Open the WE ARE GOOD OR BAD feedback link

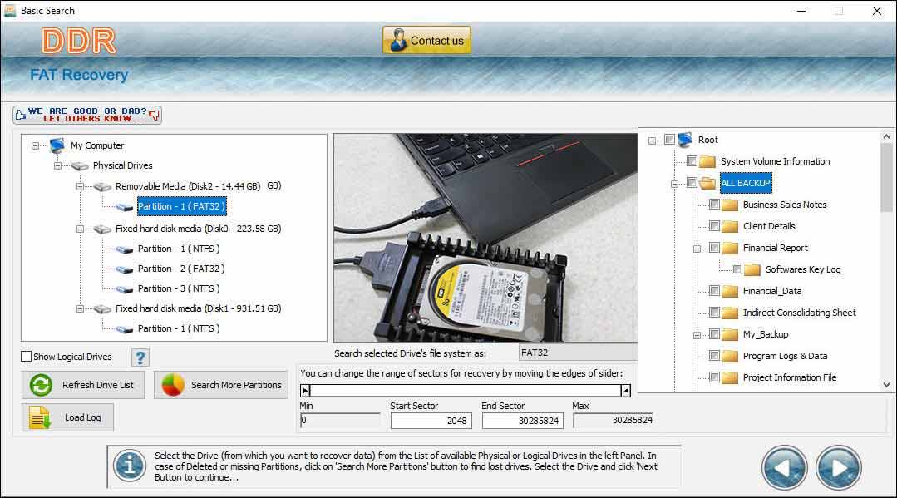[86, 114]
